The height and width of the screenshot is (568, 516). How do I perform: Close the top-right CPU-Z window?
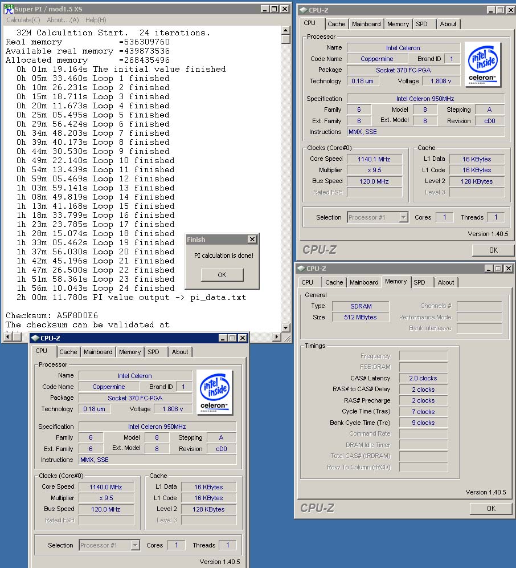point(510,10)
